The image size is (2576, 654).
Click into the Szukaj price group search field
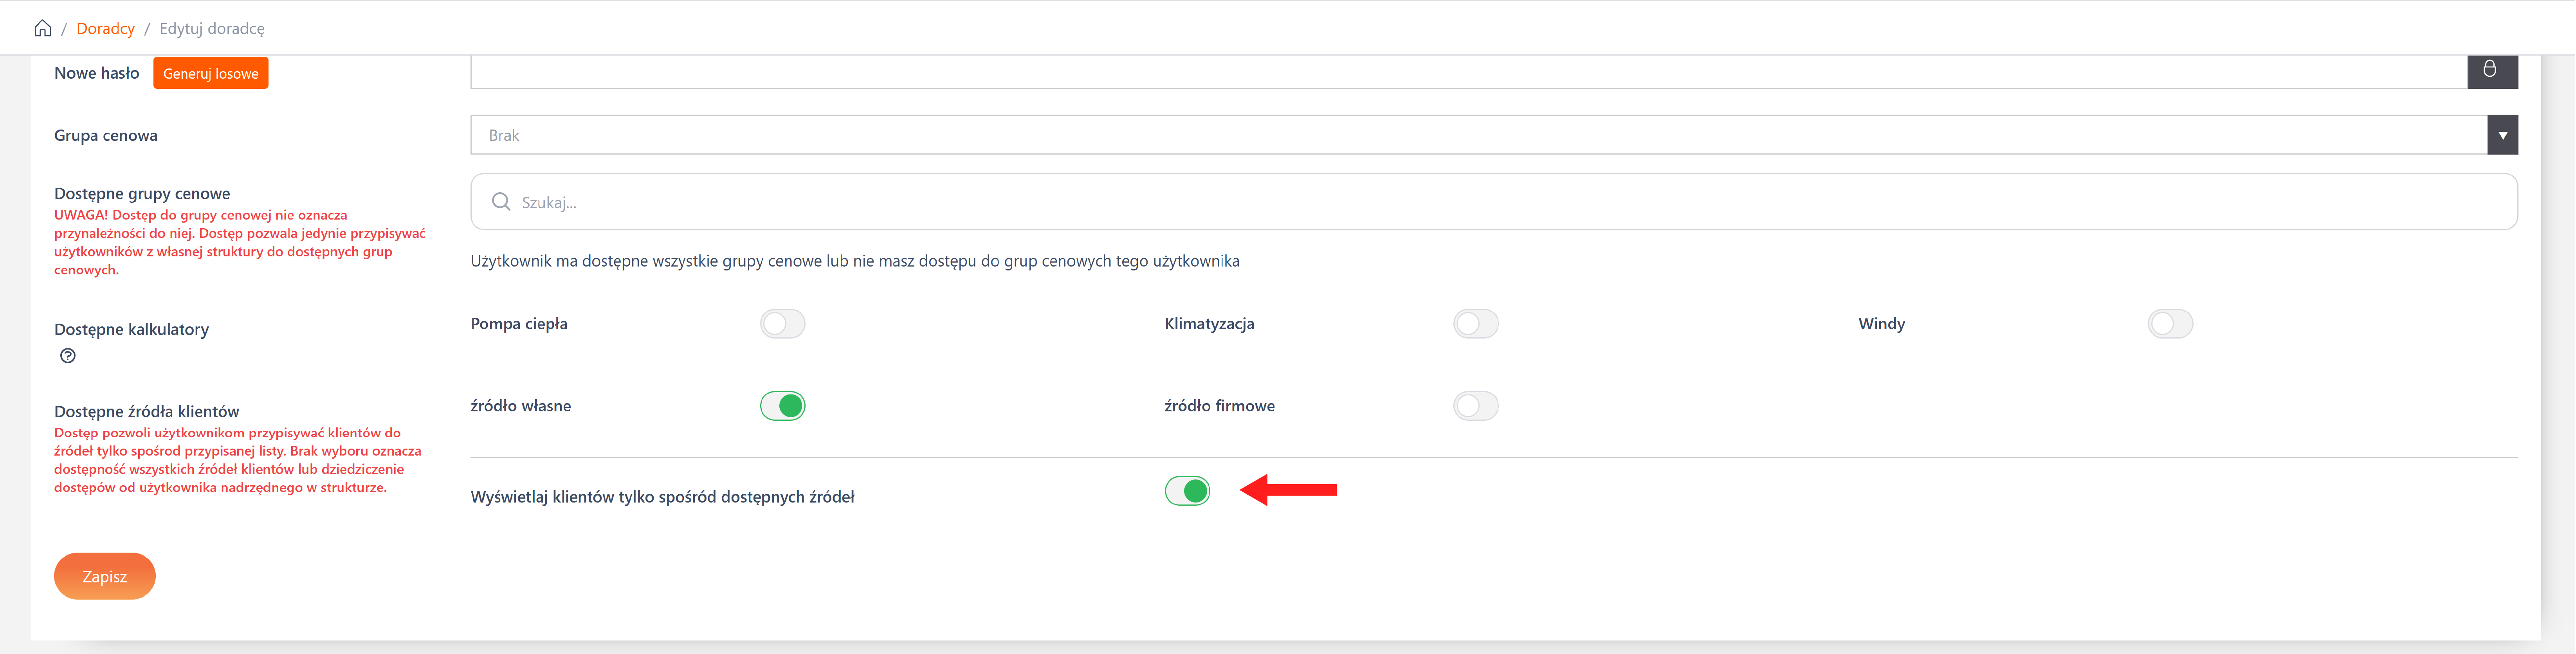[x=1500, y=202]
